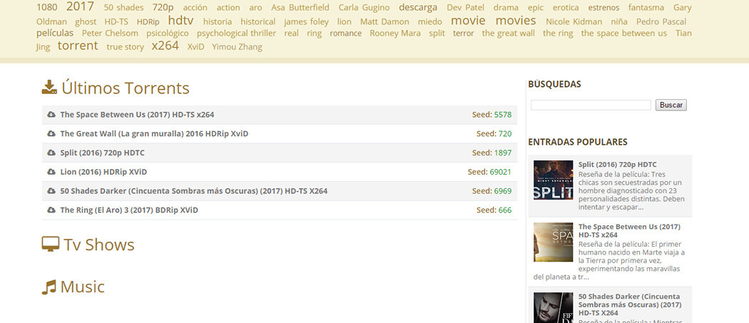Image resolution: width=749 pixels, height=323 pixels.
Task: Focus the Búsquedas search text field
Action: [591, 105]
